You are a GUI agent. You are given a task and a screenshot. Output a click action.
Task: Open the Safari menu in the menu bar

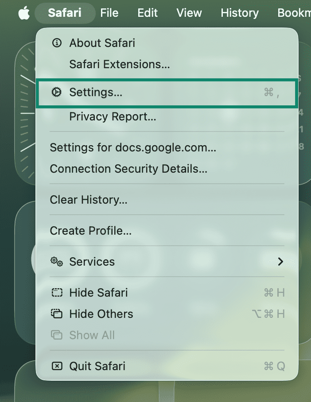tap(65, 13)
